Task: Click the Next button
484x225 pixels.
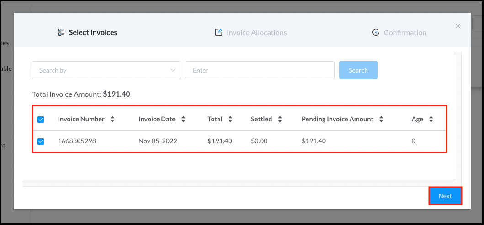Action: (x=445, y=196)
